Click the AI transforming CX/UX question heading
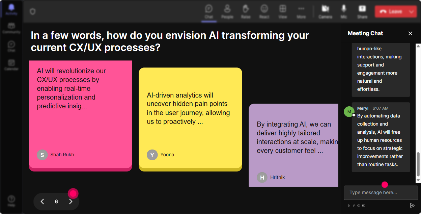 170,41
